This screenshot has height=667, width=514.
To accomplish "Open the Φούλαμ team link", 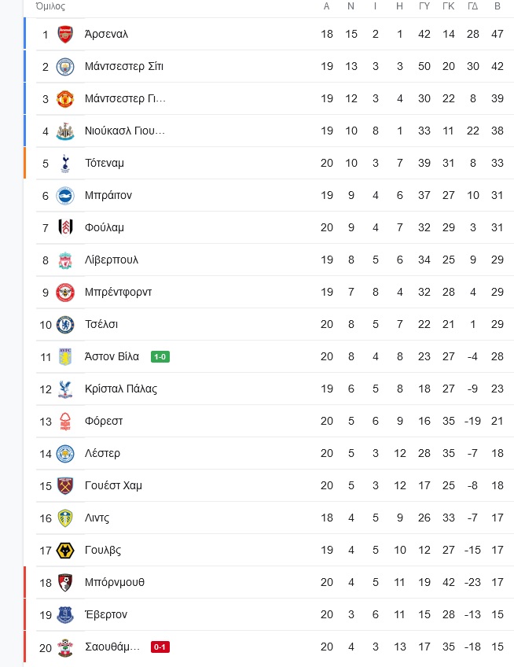I will tap(105, 227).
